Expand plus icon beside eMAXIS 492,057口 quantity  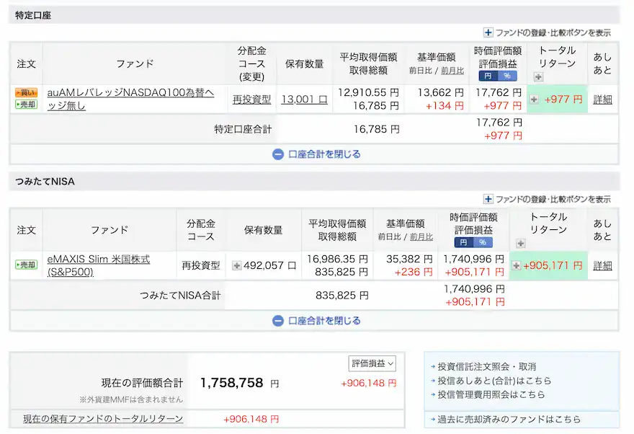(x=236, y=265)
